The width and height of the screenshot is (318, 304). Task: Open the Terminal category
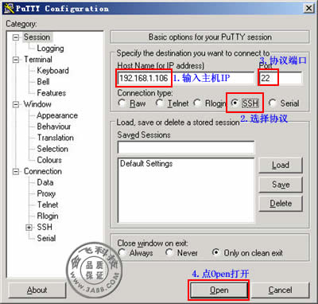point(38,60)
